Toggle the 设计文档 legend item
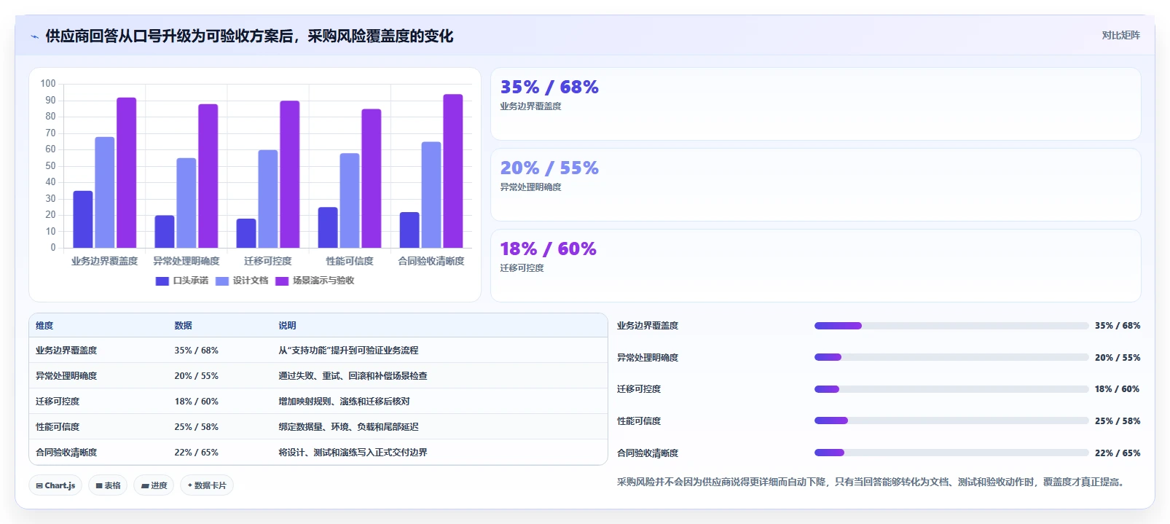Viewport: 1170px width, 524px height. click(242, 281)
